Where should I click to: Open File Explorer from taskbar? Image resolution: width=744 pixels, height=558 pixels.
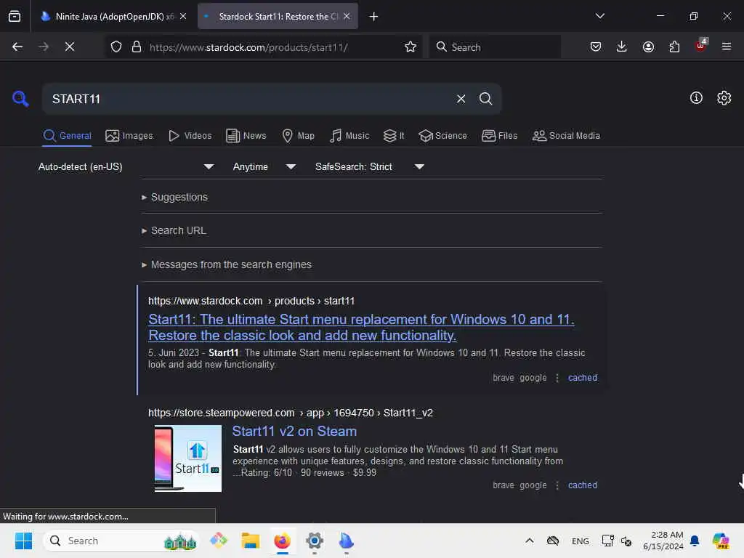click(250, 541)
